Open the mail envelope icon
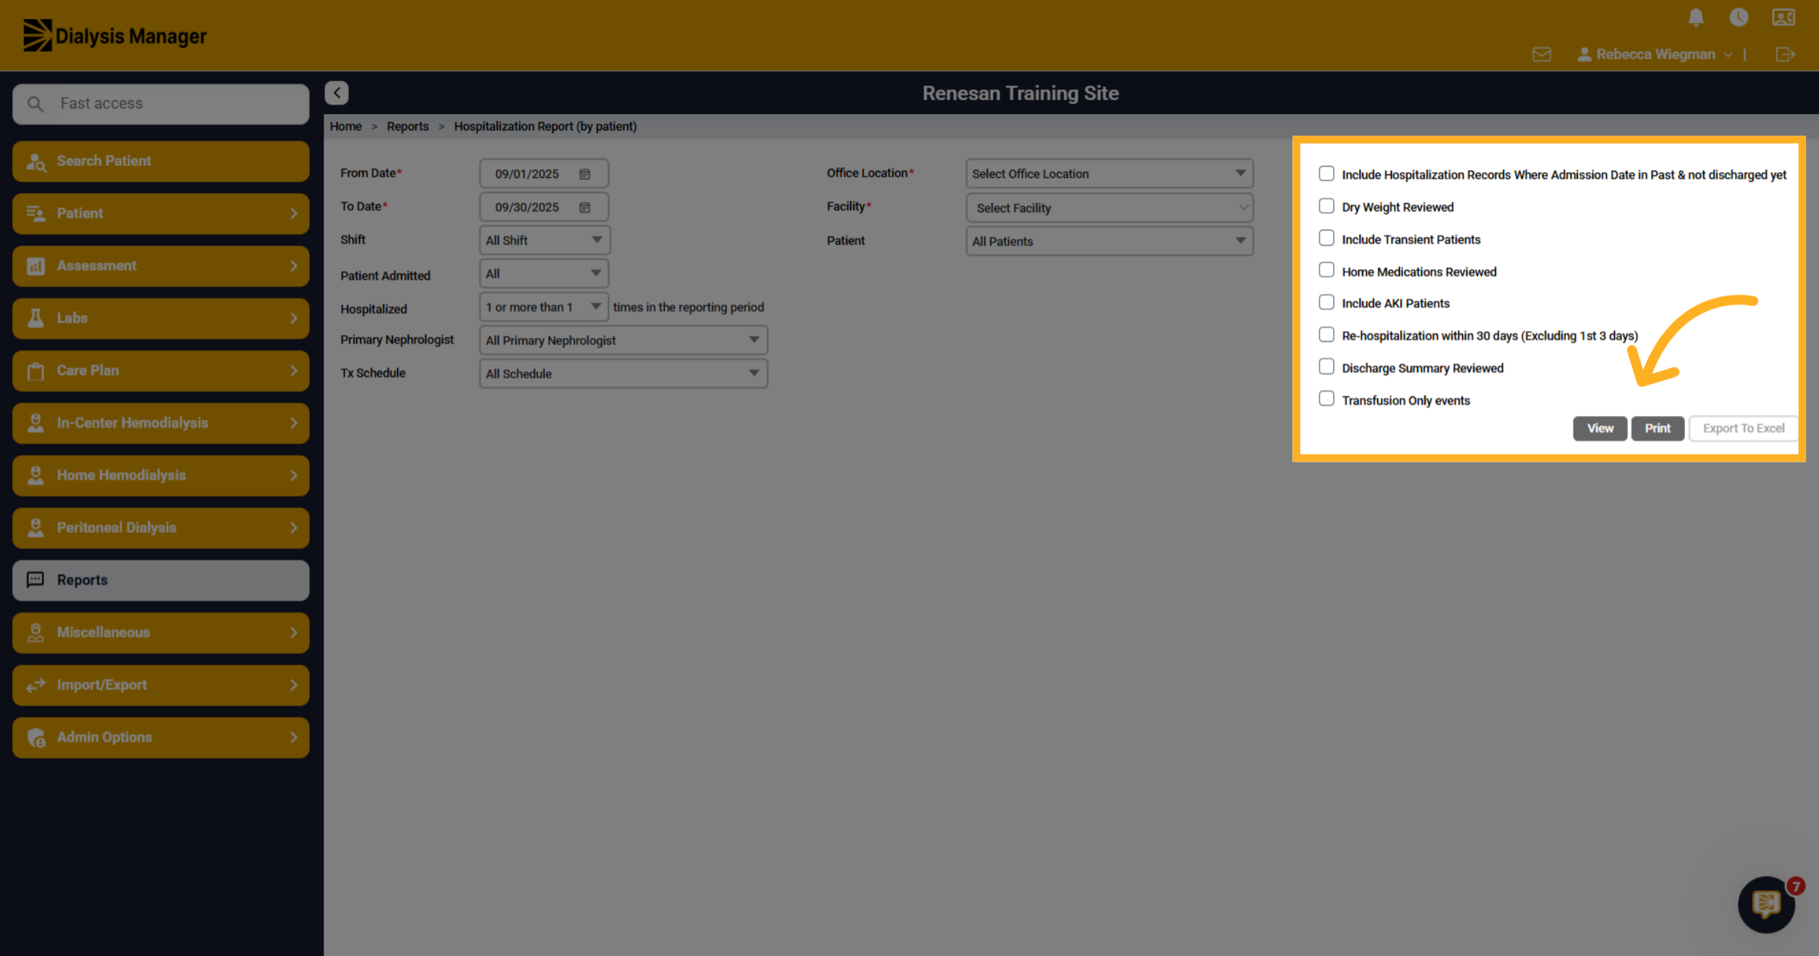Screen dimensions: 1819x956 click(1542, 55)
